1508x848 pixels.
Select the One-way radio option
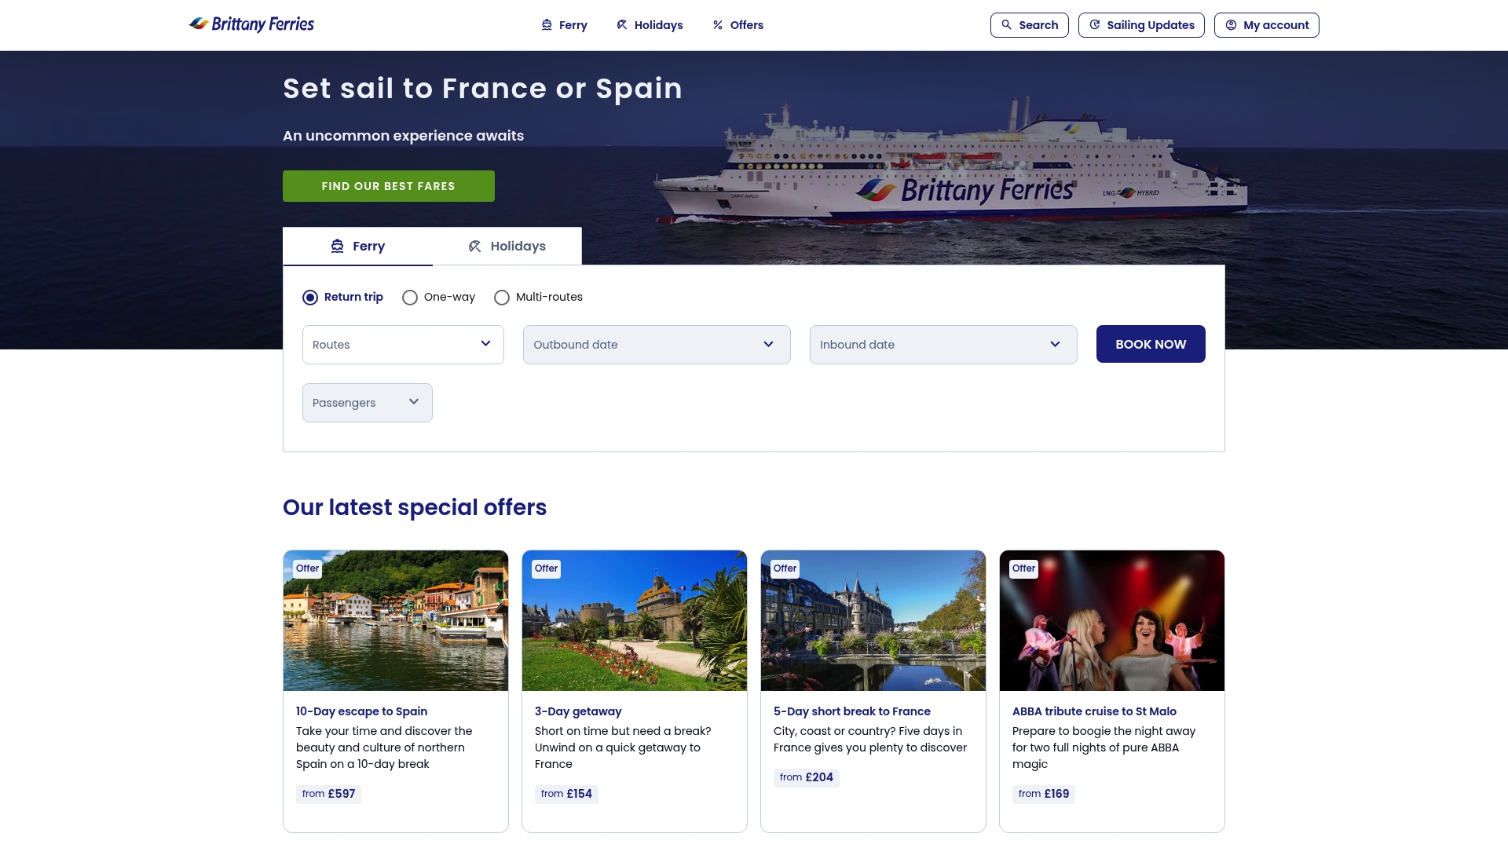click(x=410, y=298)
